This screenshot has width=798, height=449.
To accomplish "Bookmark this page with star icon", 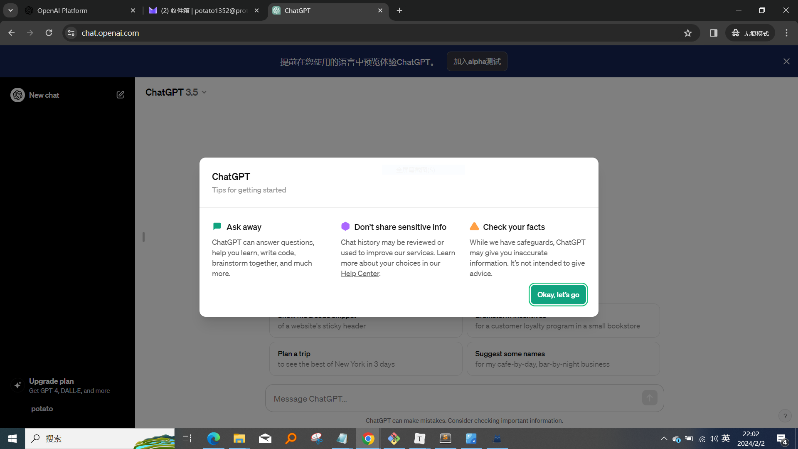I will point(688,33).
